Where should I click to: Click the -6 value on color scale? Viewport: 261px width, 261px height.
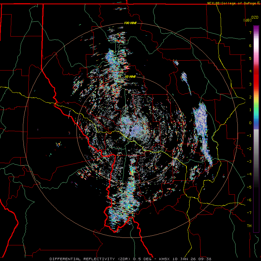pyautogui.click(x=249, y=200)
